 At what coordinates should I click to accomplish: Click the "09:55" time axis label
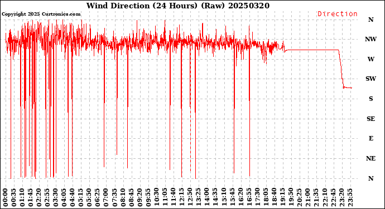[148, 198]
